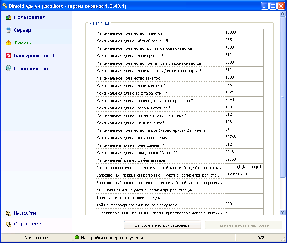Viewport: 287px width, 243px height.
Task: Edit contact/transport name length value field
Action: 244,70
